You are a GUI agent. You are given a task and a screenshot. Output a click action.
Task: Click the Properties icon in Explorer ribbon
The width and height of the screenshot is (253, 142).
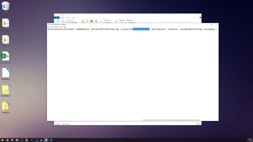[x=116, y=21]
